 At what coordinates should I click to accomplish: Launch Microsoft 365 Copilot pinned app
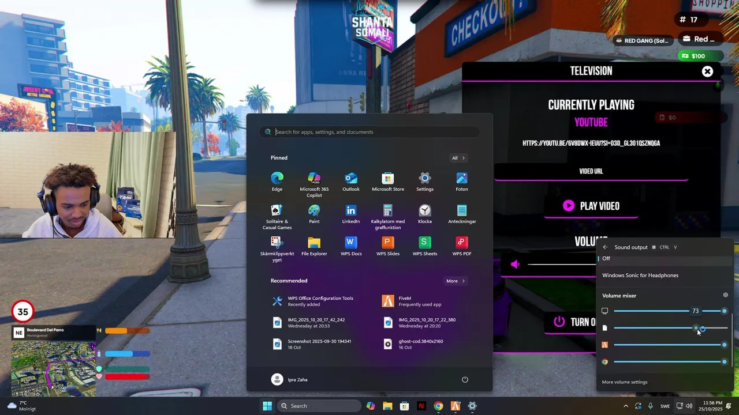tap(314, 184)
